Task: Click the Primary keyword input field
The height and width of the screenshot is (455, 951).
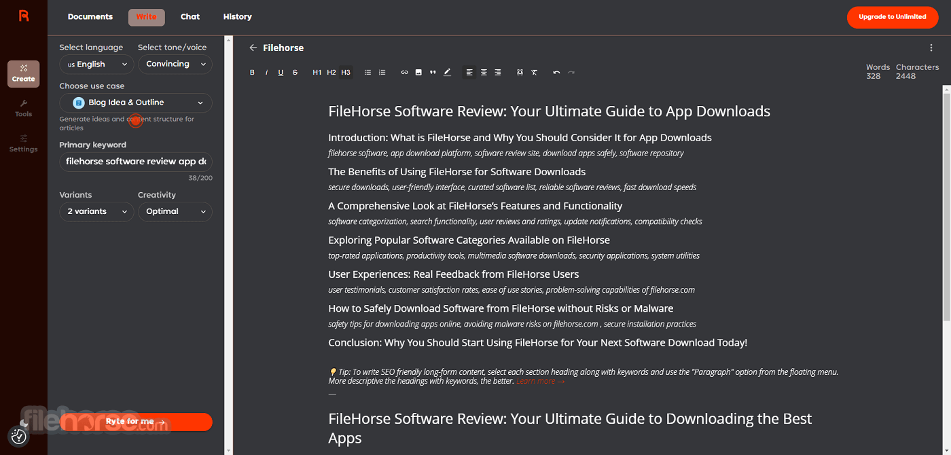Action: (x=136, y=162)
